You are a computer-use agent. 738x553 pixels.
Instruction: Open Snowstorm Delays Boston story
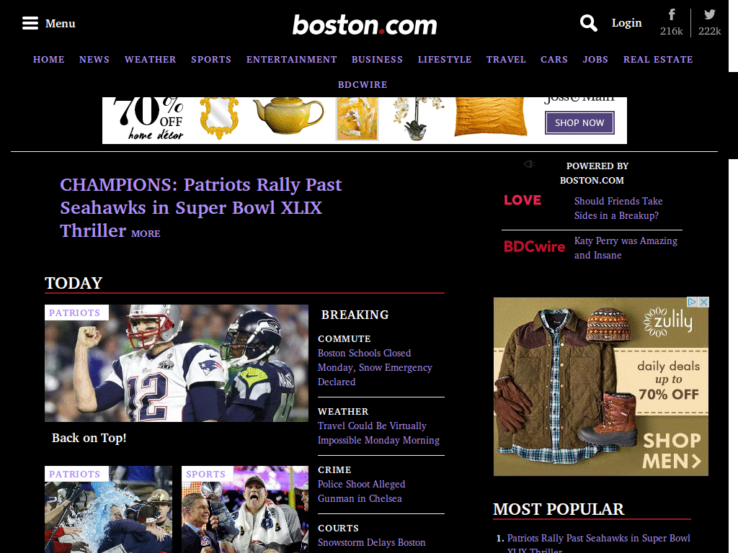click(x=371, y=543)
